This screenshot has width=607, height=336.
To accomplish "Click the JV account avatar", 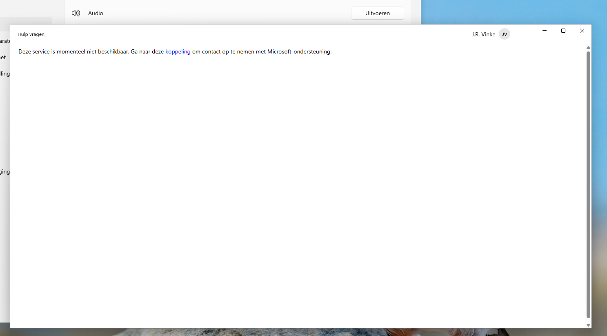I will pos(505,34).
